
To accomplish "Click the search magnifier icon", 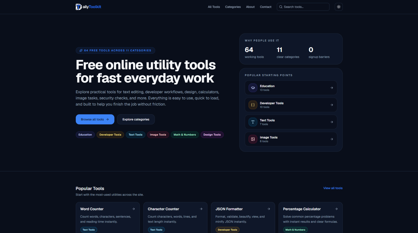I will pyautogui.click(x=281, y=7).
